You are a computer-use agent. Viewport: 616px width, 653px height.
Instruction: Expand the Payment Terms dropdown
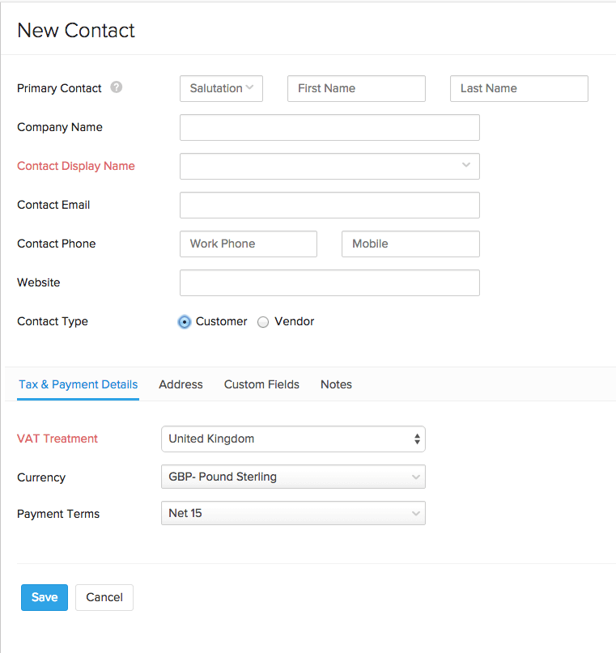pos(293,513)
